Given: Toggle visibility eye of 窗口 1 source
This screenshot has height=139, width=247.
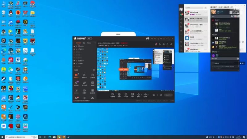Looking at the screenshot, I should [74, 49].
